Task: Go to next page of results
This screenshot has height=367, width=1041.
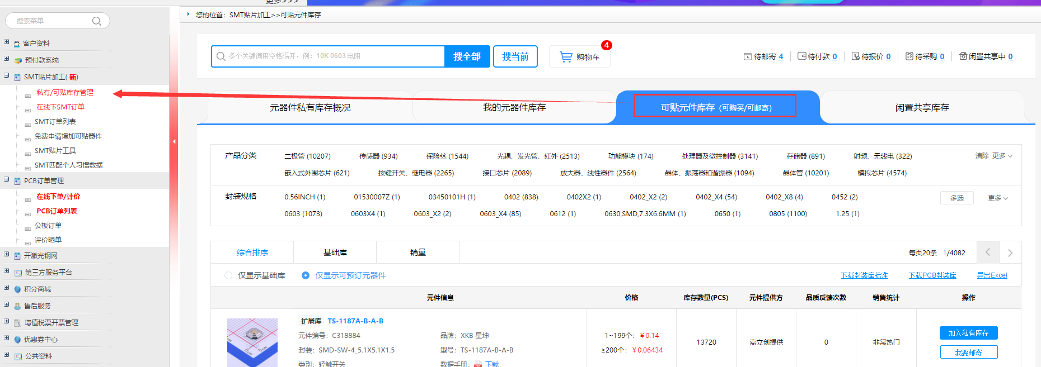Action: click(x=1010, y=252)
